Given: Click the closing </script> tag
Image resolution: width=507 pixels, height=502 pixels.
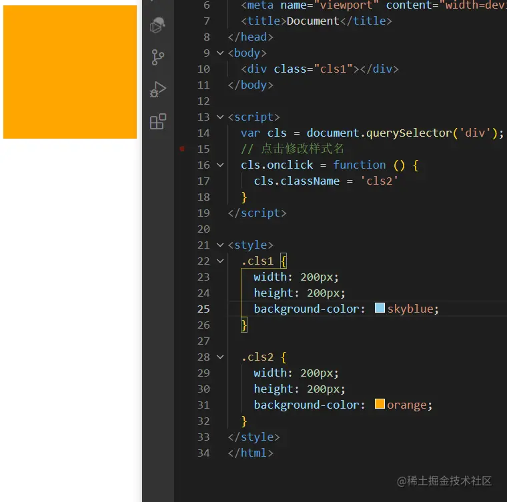Looking at the screenshot, I should pos(257,213).
